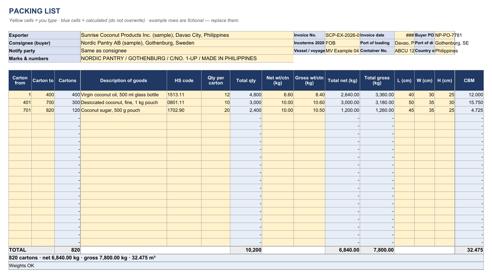This screenshot has width=492, height=278.
Task: Click the Carton from cell showing 401
Action: pyautogui.click(x=20, y=103)
